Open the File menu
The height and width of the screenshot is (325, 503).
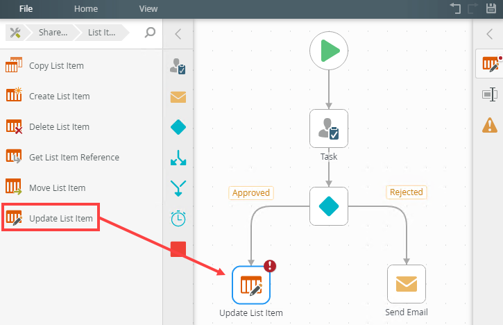26,8
